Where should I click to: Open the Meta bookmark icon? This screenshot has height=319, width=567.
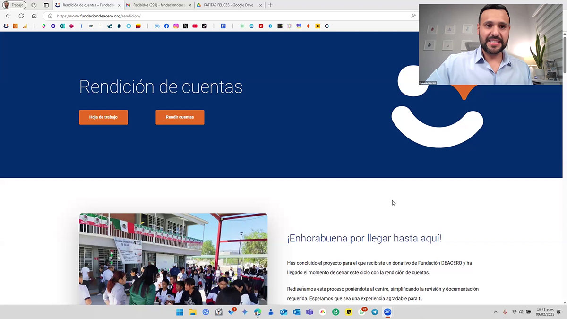click(157, 26)
